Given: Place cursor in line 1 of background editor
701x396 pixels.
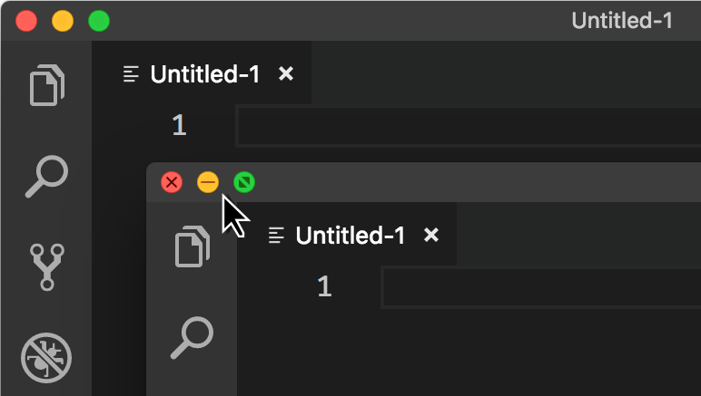Looking at the screenshot, I should pos(468,126).
